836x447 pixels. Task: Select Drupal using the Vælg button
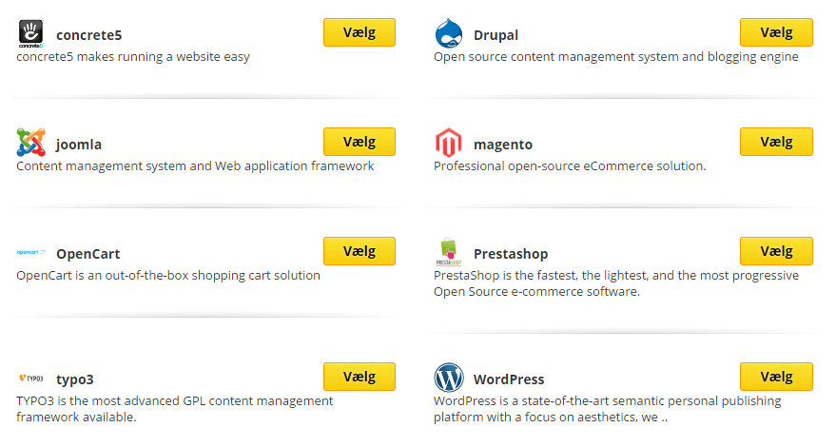click(776, 32)
